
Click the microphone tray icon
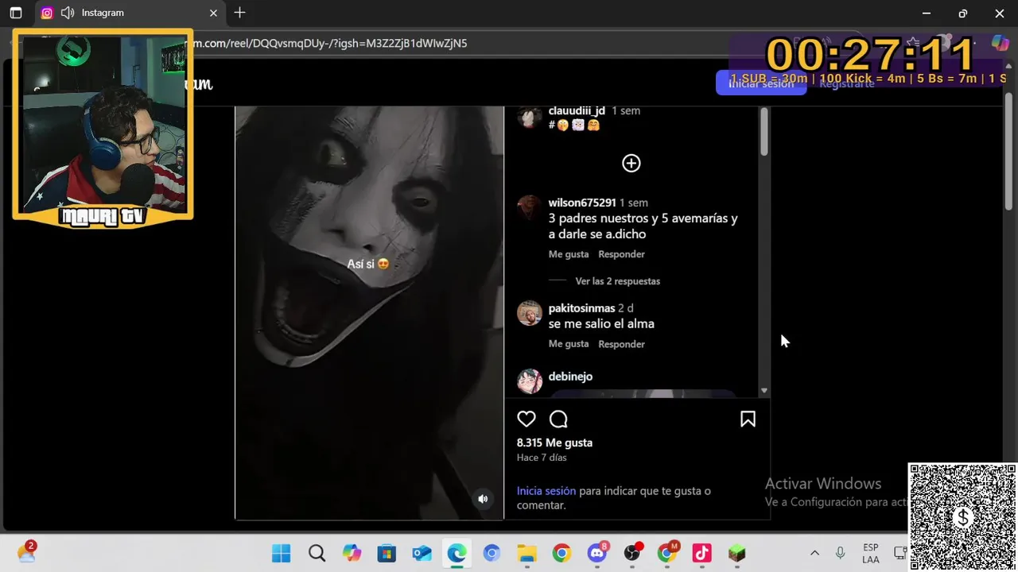click(840, 554)
